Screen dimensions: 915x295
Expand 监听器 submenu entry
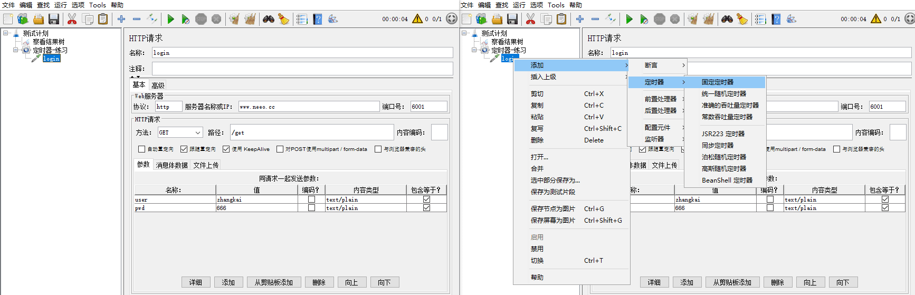(x=657, y=139)
